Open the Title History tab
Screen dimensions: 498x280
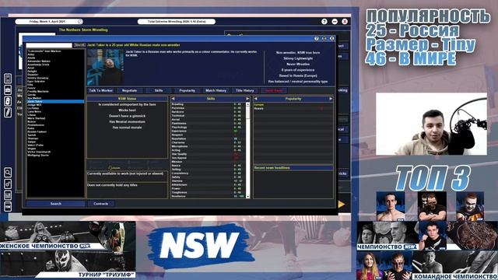[x=245, y=90]
